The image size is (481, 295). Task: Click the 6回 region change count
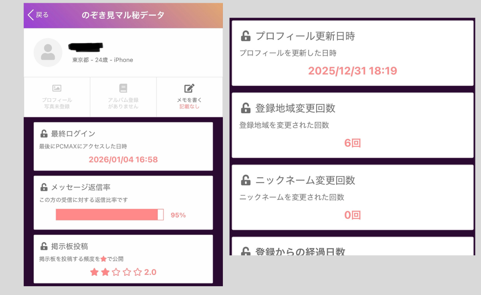click(x=352, y=143)
